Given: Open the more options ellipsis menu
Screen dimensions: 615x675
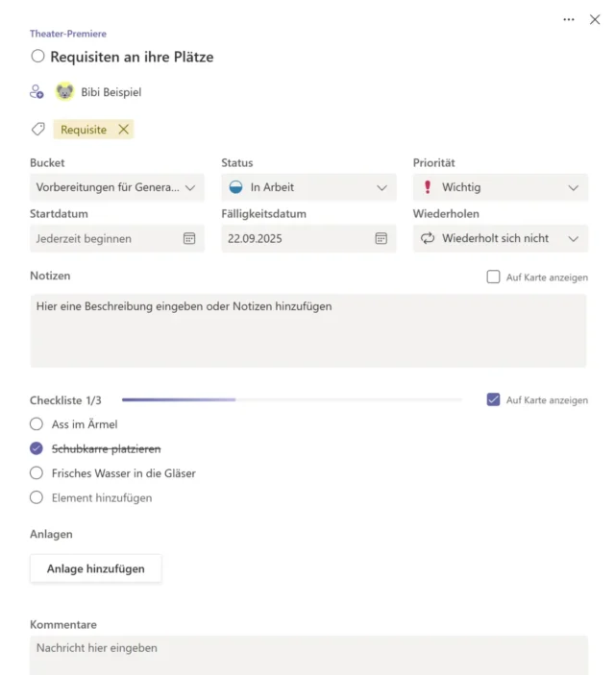Looking at the screenshot, I should tap(569, 19).
